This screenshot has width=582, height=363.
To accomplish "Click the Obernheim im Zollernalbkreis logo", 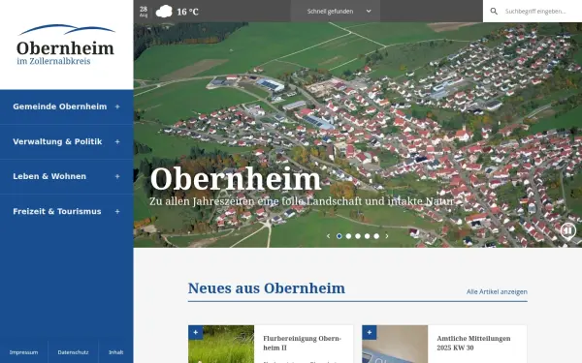I will 65,45.
